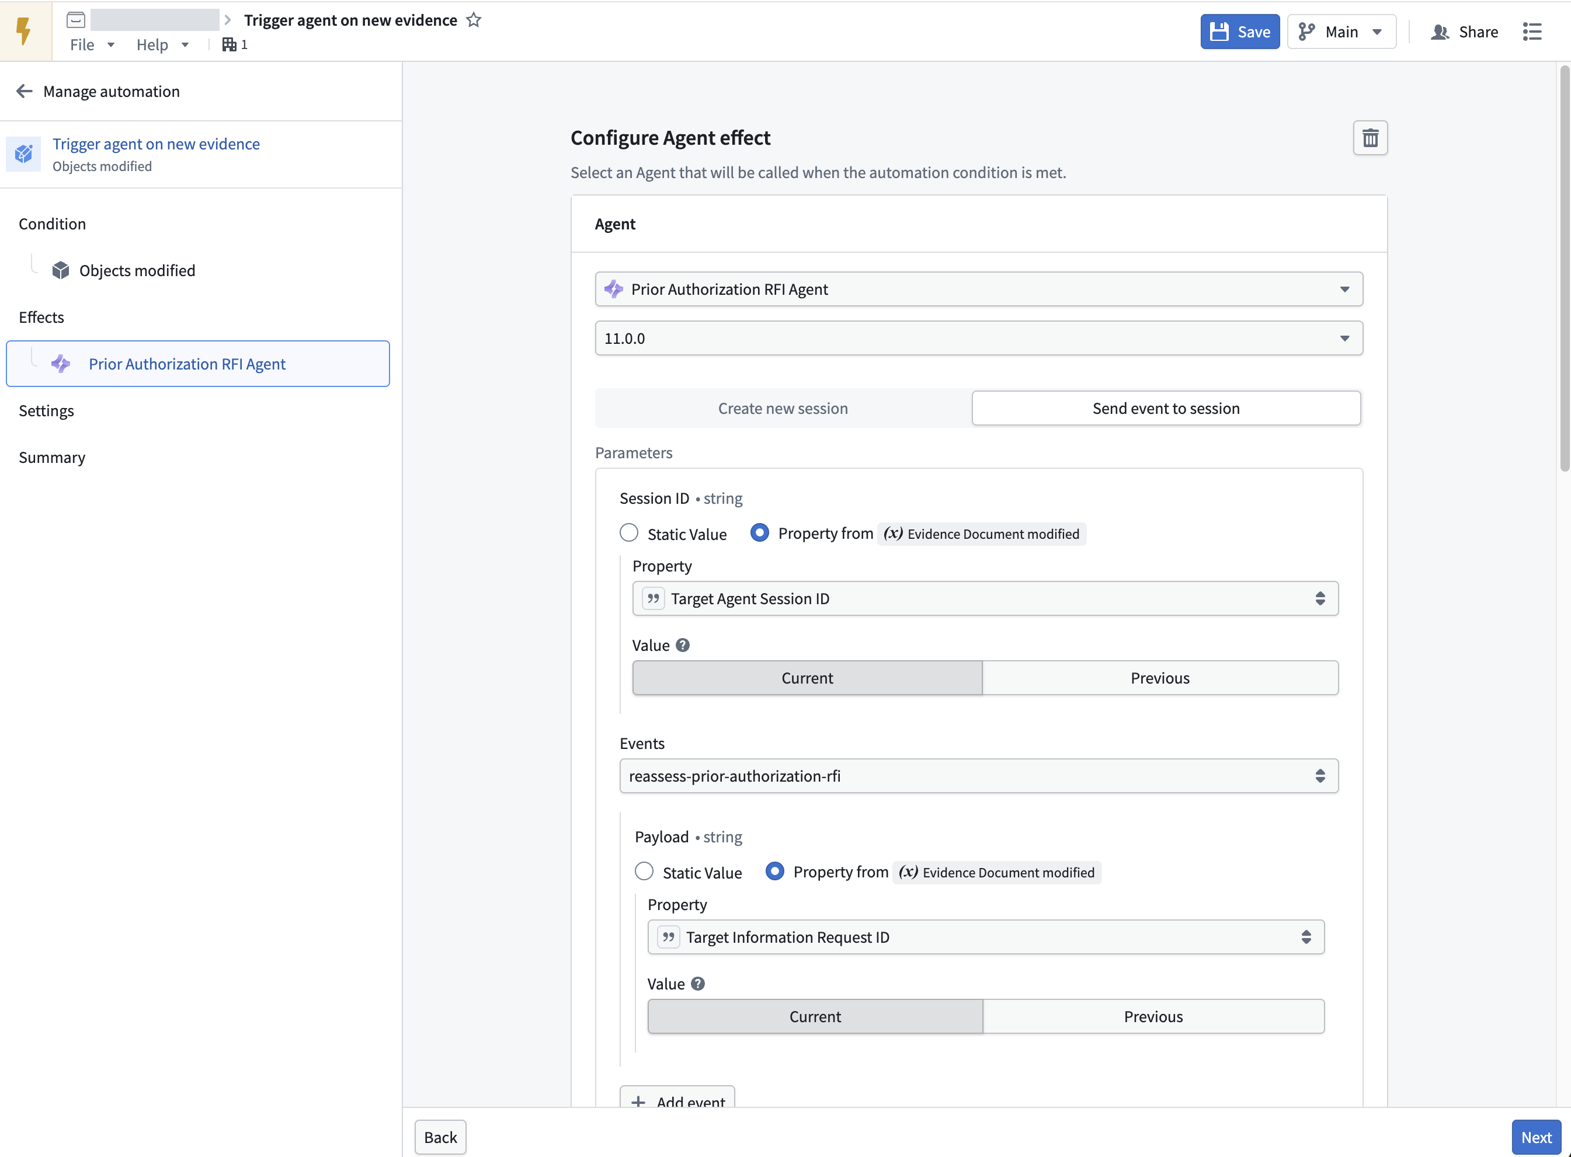Choose Current value for Session ID

point(807,677)
